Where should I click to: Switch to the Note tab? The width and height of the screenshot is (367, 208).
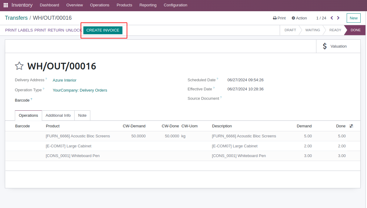[82, 116]
